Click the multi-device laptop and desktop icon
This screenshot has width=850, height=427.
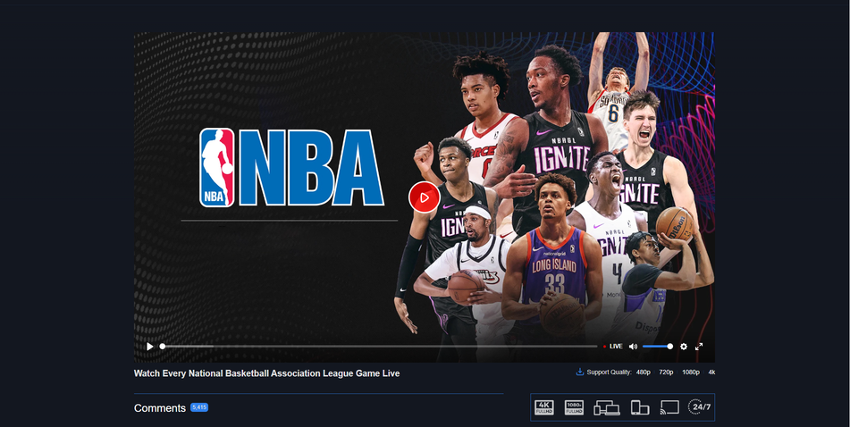[607, 407]
